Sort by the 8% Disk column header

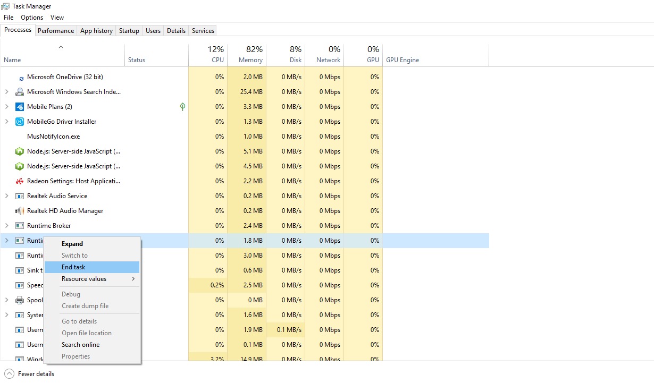[x=286, y=55]
